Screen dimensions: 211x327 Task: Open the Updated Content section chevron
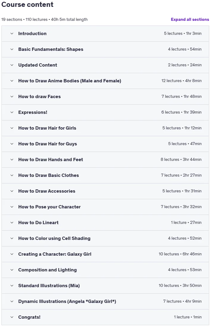pyautogui.click(x=12, y=65)
